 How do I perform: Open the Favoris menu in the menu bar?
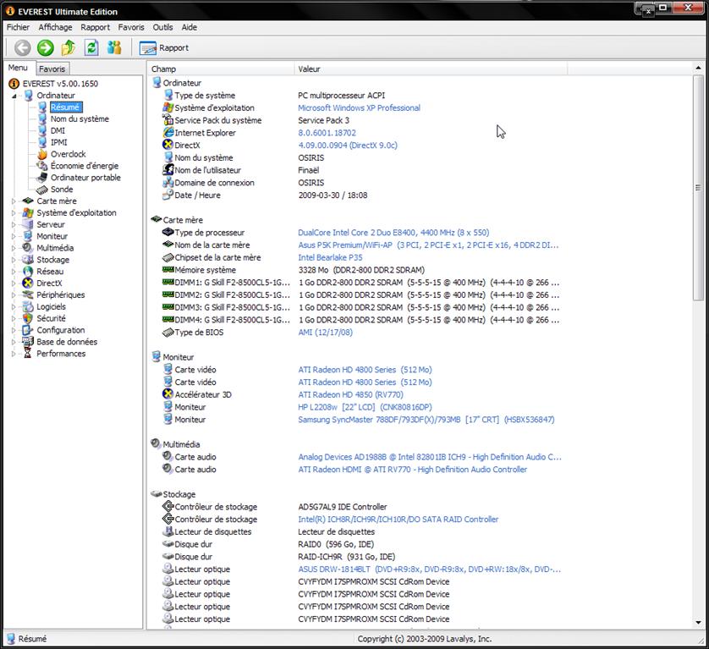coord(131,27)
